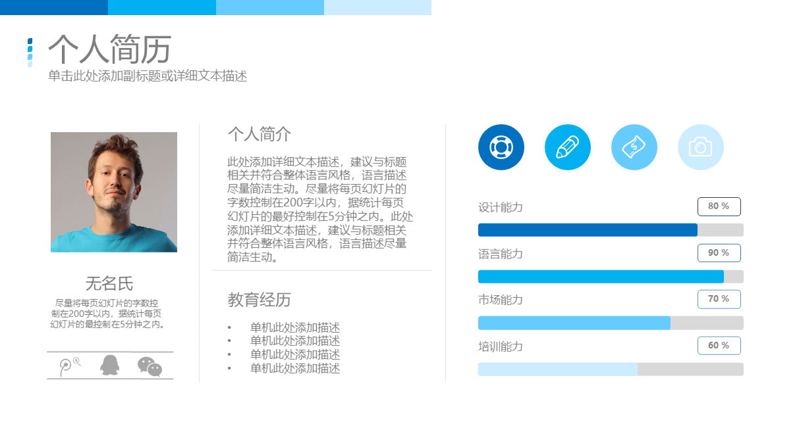
Task: Select the name 无名氏 under the photo
Action: coord(109,284)
